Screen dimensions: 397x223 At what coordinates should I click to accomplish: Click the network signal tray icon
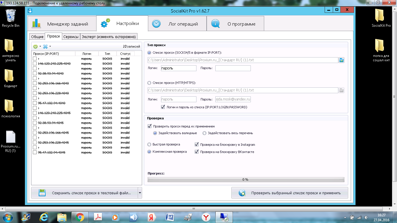tap(359, 217)
